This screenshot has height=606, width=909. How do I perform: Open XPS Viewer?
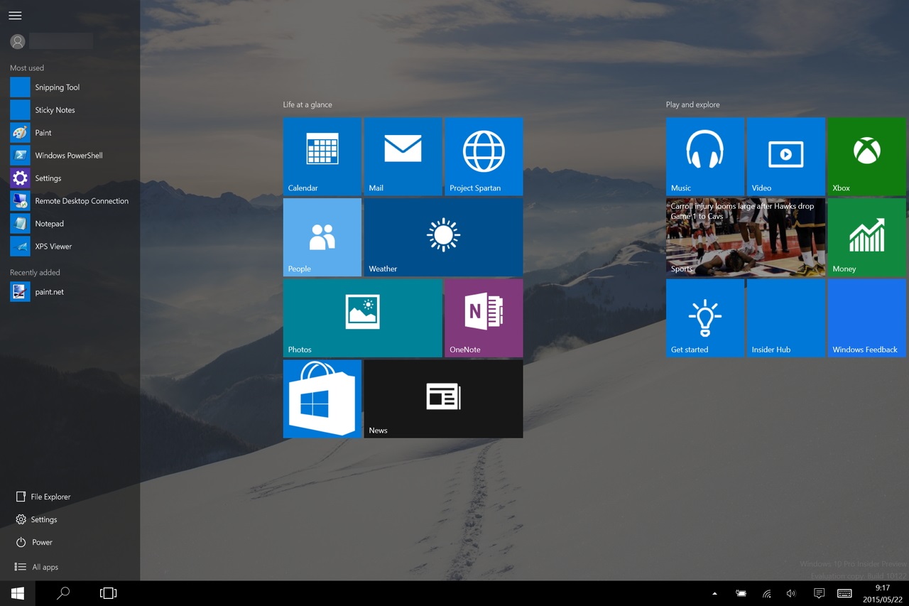(70, 247)
